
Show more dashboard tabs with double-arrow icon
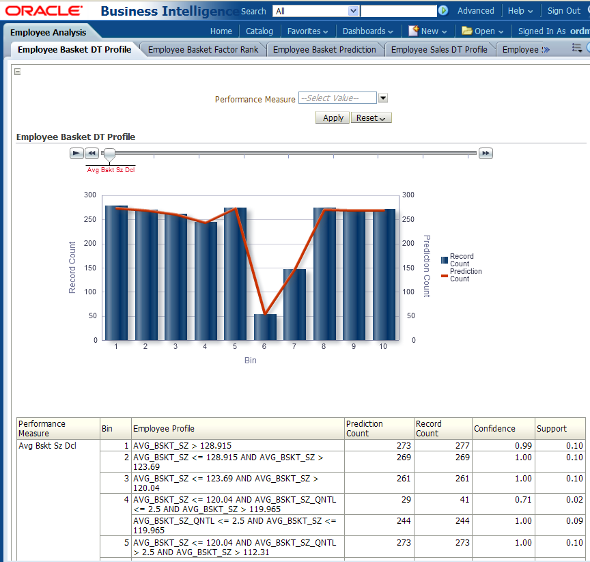(x=546, y=49)
